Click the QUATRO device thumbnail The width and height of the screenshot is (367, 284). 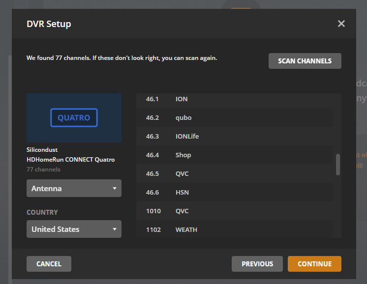pos(74,118)
